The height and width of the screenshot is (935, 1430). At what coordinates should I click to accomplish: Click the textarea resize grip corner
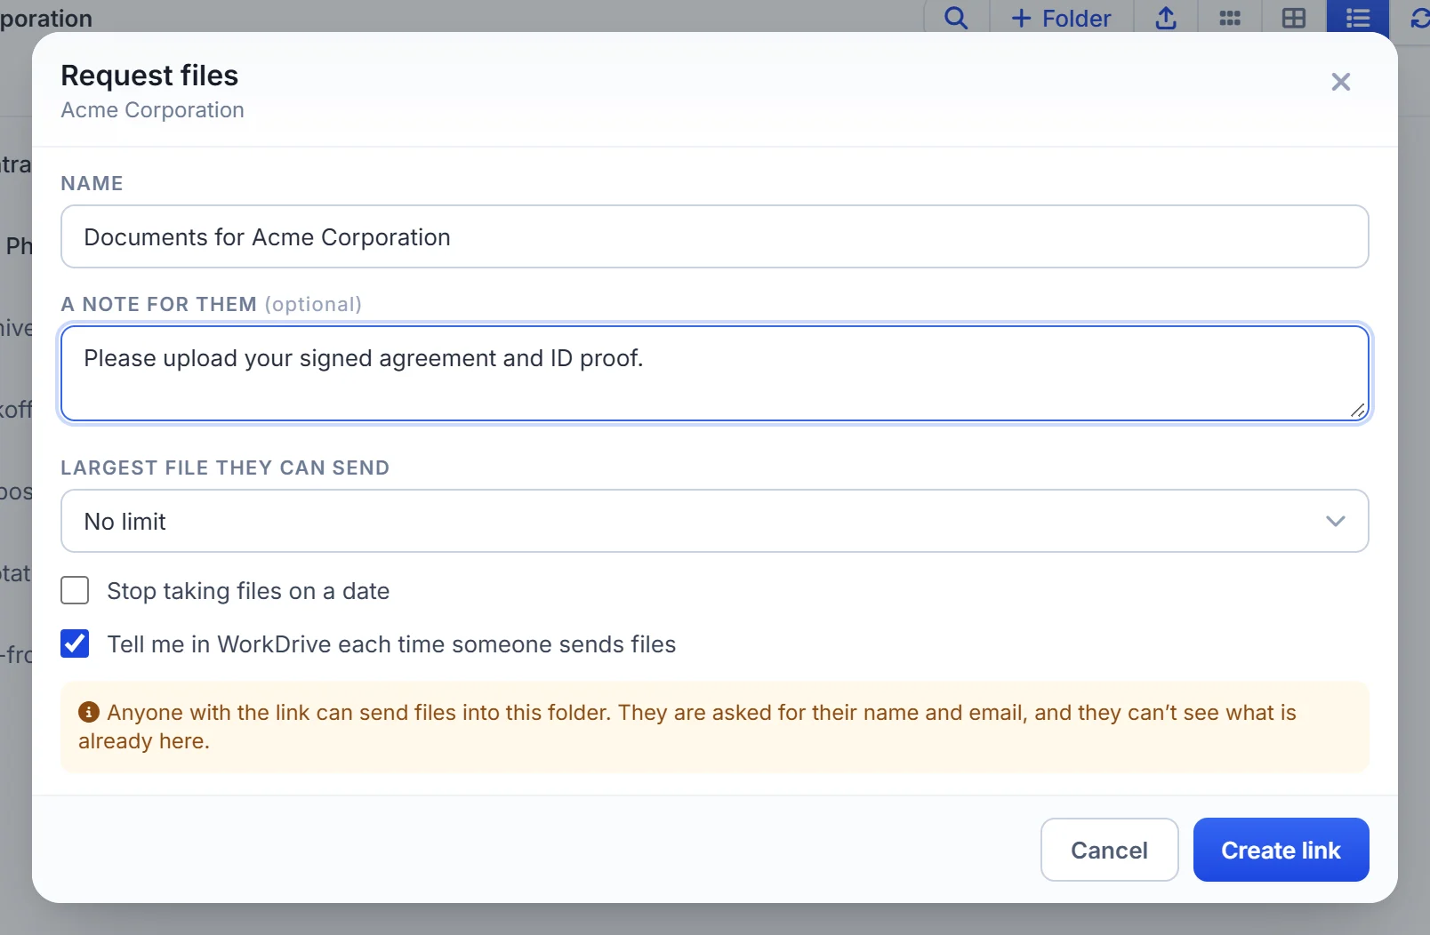coord(1358,410)
